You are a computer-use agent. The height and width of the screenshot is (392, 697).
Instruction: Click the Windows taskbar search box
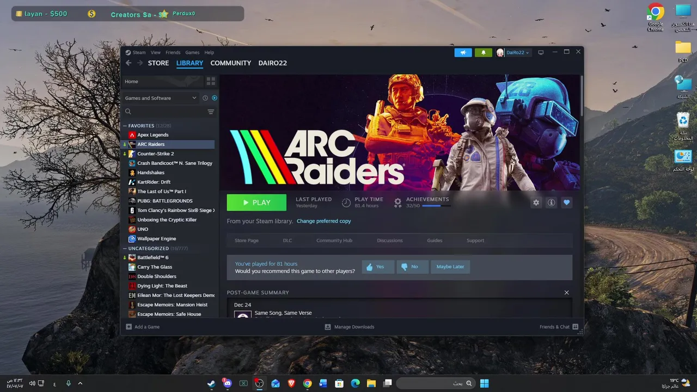point(435,383)
